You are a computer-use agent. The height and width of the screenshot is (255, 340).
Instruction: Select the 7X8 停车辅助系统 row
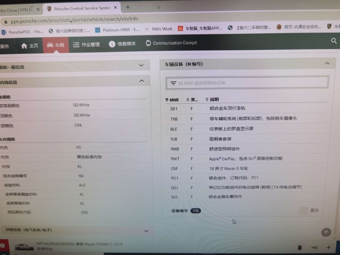[x=246, y=119]
